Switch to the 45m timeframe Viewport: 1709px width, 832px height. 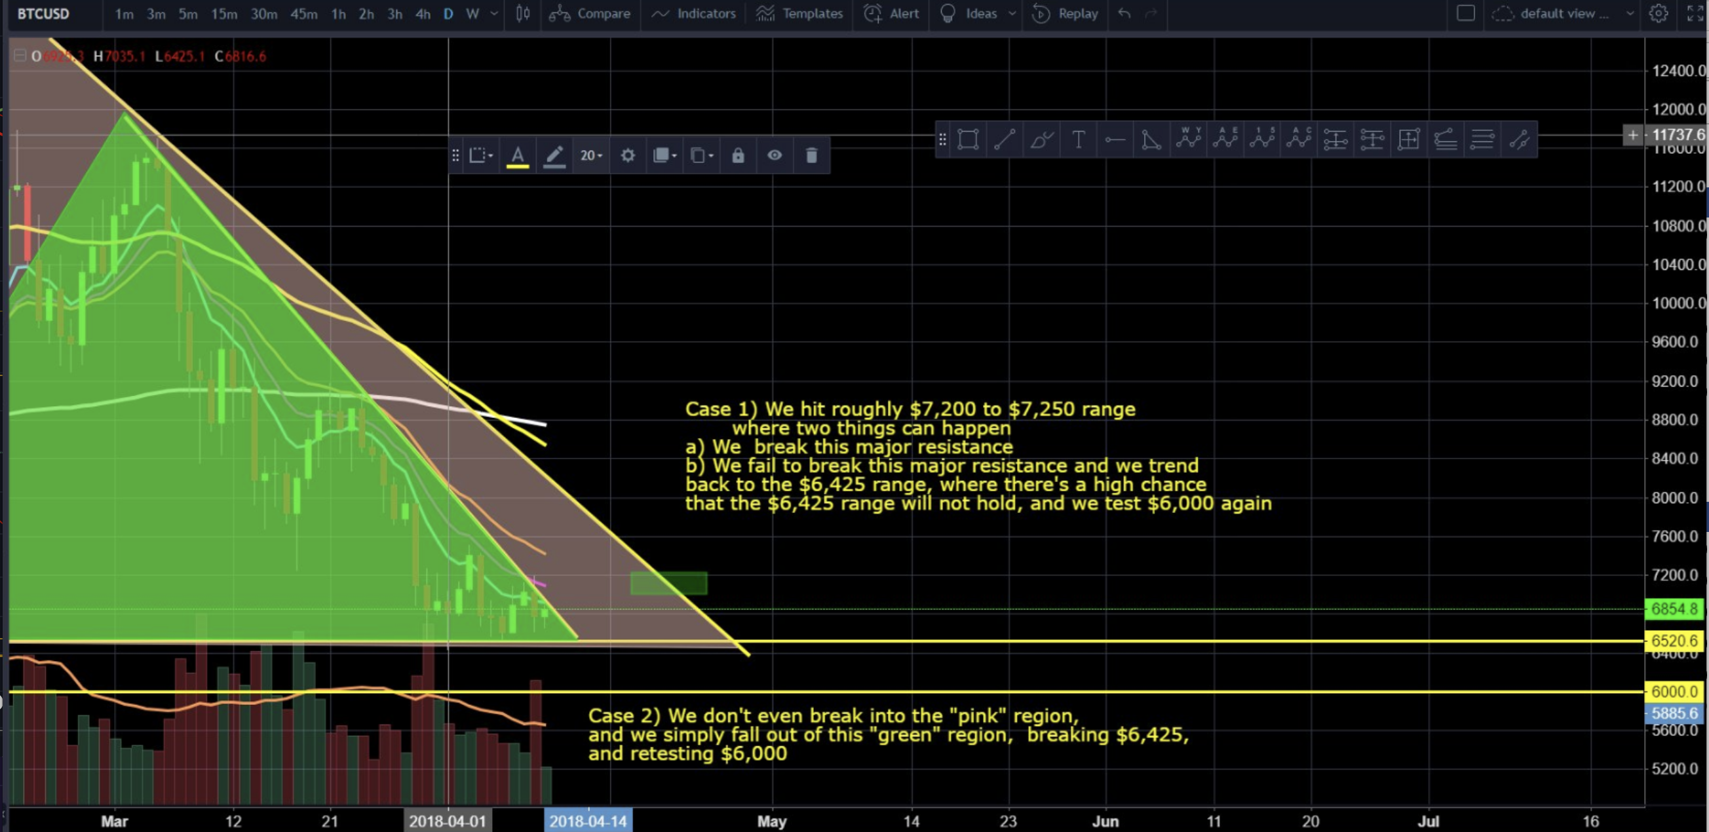(x=304, y=13)
